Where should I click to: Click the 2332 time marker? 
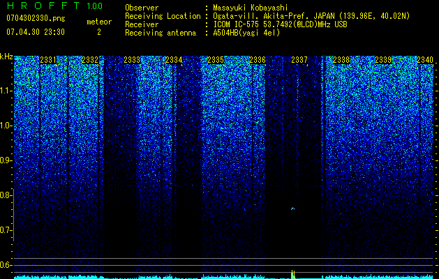[x=90, y=60]
